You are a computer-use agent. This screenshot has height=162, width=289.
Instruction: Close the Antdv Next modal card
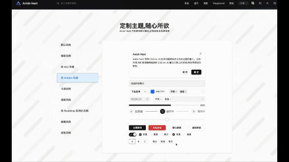click(200, 54)
